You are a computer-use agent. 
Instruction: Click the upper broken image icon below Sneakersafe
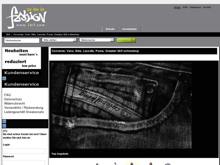click(4, 121)
